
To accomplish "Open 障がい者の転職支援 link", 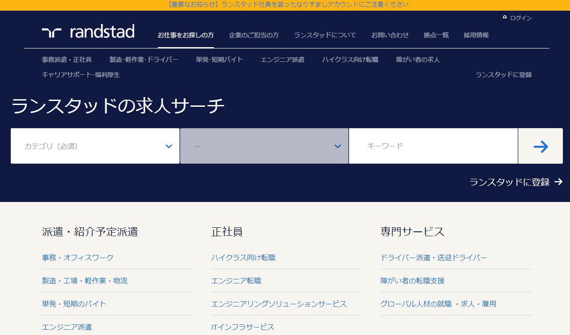I will [412, 281].
